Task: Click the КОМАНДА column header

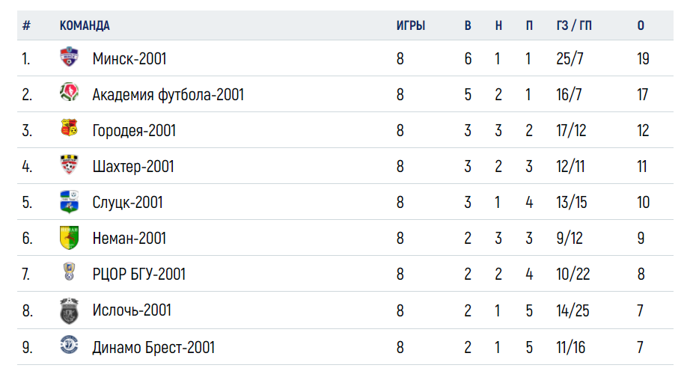Action: pyautogui.click(x=85, y=25)
